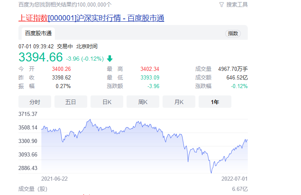Click the 成交量（股） volume label
Image resolution: width=301 pixels, height=195 pixels.
tap(33, 189)
